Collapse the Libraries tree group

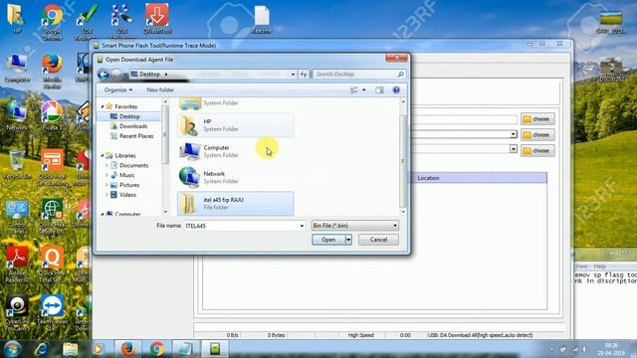[x=103, y=155]
